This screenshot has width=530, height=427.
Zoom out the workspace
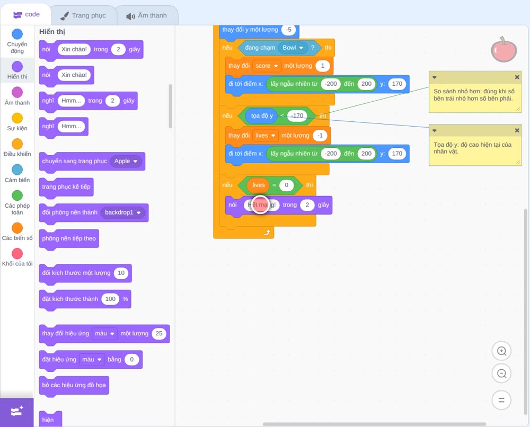coord(501,373)
